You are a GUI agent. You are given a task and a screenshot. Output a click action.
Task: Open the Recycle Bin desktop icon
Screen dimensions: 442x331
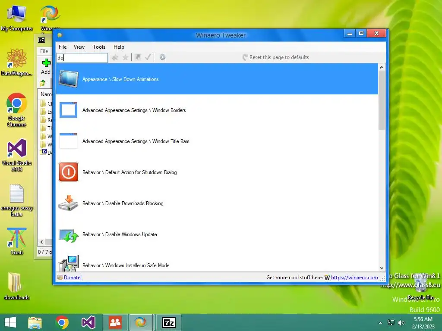[420, 287]
